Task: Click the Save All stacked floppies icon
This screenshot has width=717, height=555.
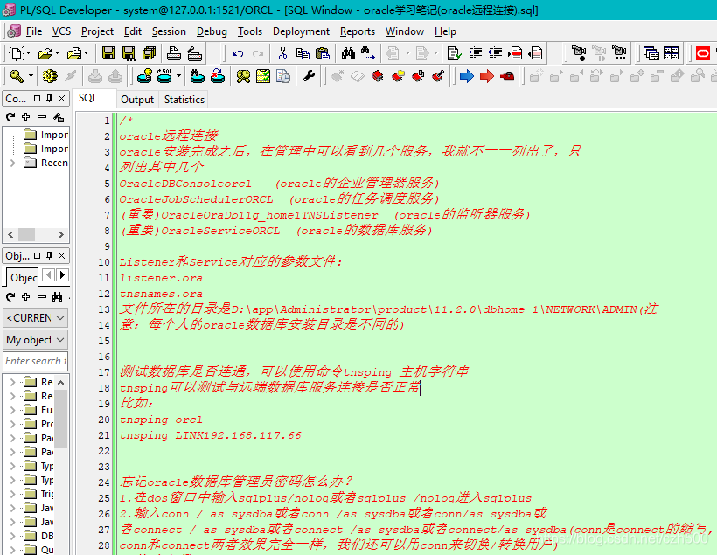Action: [149, 53]
